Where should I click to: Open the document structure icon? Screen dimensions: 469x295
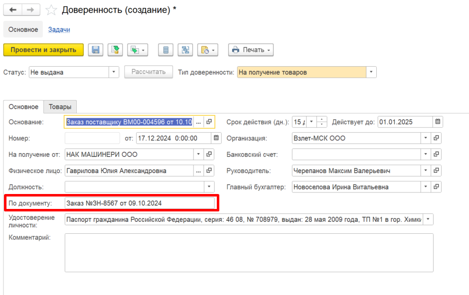tap(185, 50)
